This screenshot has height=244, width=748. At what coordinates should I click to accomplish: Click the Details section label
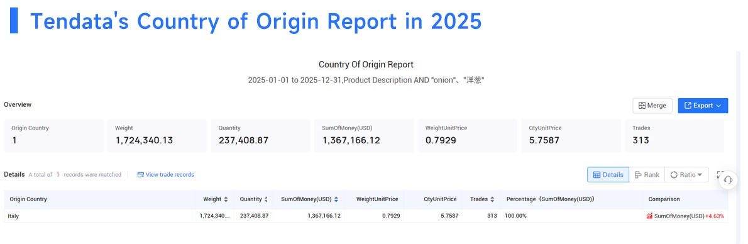14,175
